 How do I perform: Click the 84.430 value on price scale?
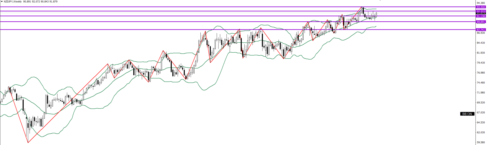481,43
